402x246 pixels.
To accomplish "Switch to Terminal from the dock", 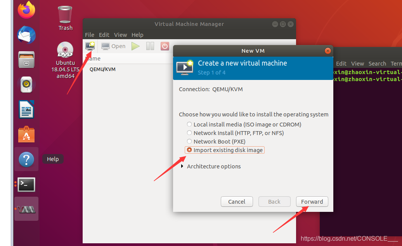I will point(26,184).
